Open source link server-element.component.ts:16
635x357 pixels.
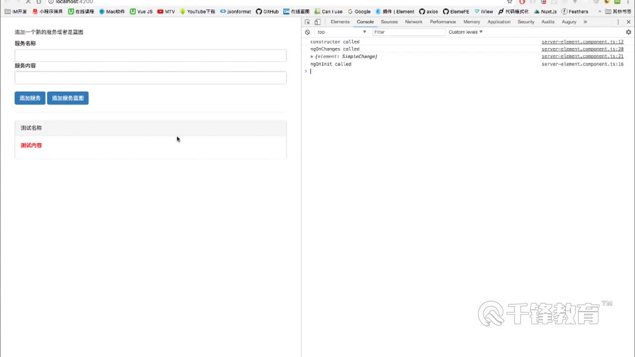582,64
